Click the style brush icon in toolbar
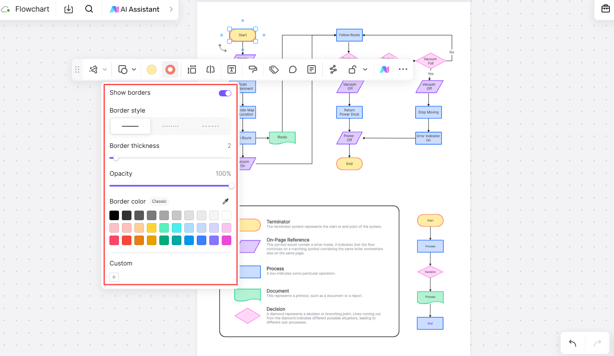The width and height of the screenshot is (614, 356). point(94,69)
